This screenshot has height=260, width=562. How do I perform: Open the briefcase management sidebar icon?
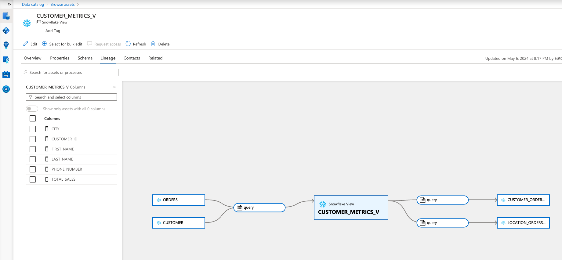[x=6, y=74]
